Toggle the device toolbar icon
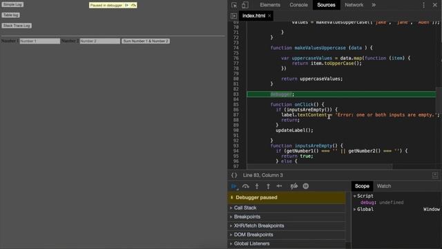 [x=245, y=5]
